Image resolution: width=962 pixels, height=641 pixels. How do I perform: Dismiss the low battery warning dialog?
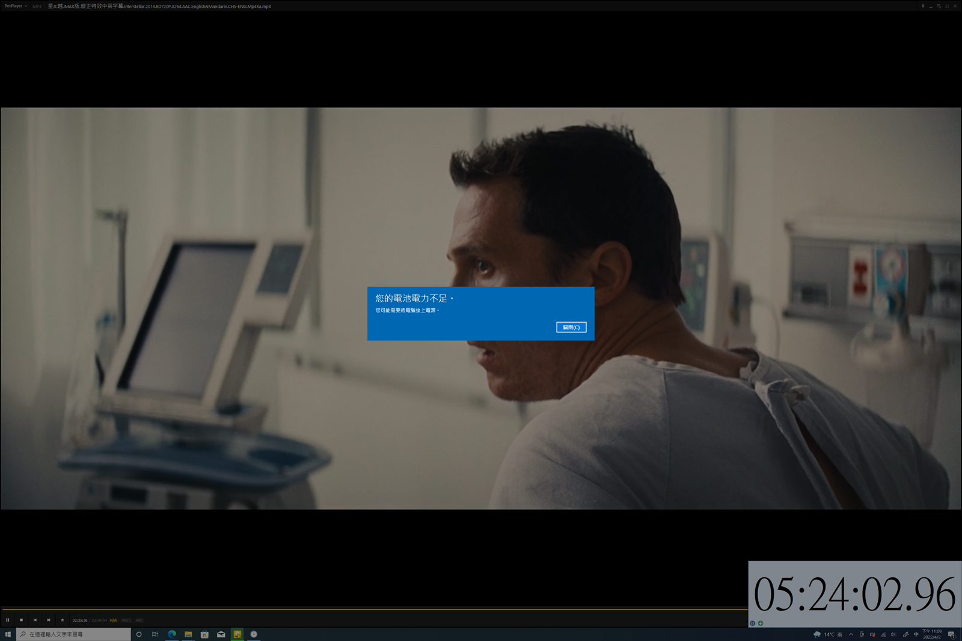(571, 327)
